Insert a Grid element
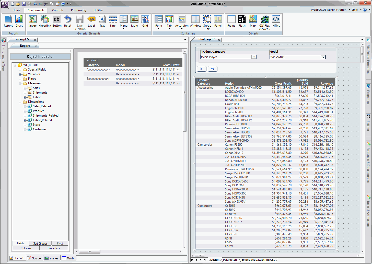 (145, 21)
